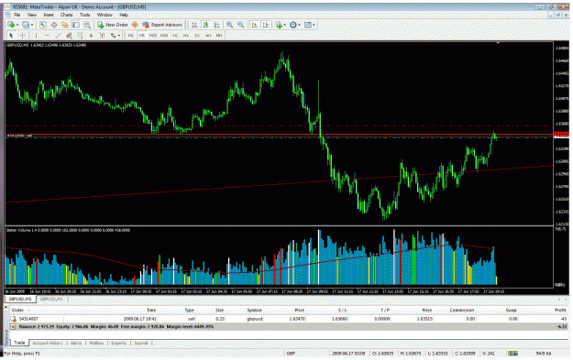The image size is (573, 360).
Task: Expand the Profiles dropdown arrow
Action: (32, 25)
